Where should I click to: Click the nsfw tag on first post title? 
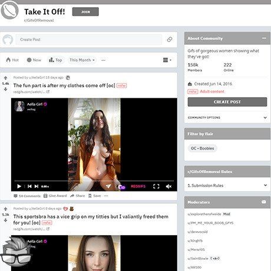(121, 85)
